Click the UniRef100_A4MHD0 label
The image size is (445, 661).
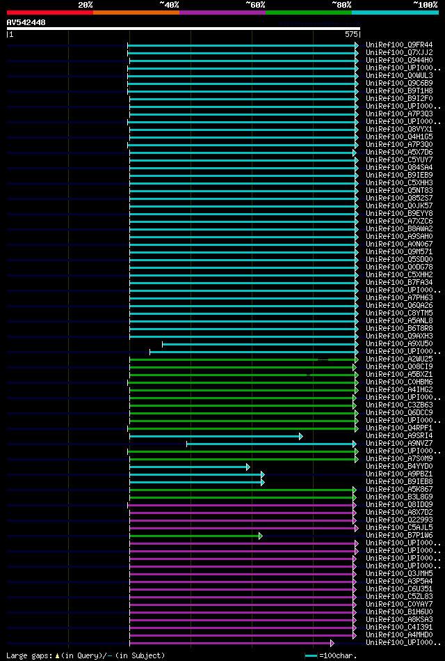tap(399, 635)
